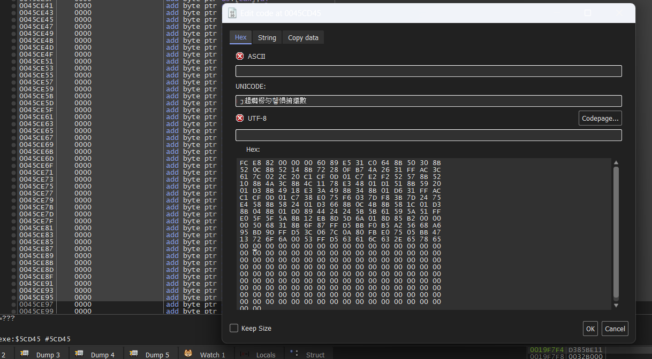Click the Codepage... button
Screen dimensions: 652x359
600,118
